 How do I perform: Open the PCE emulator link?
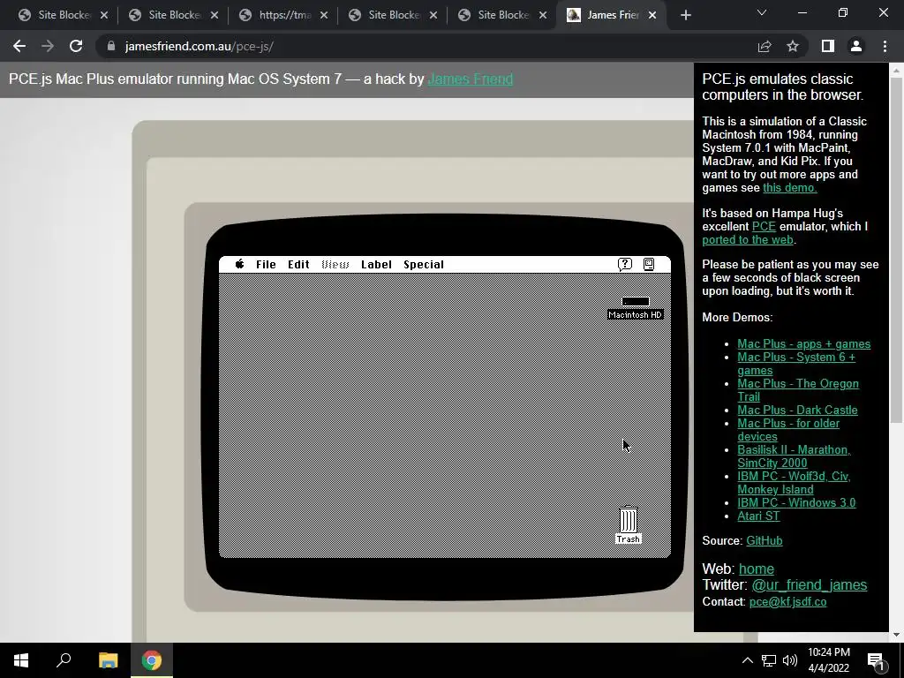pos(764,226)
